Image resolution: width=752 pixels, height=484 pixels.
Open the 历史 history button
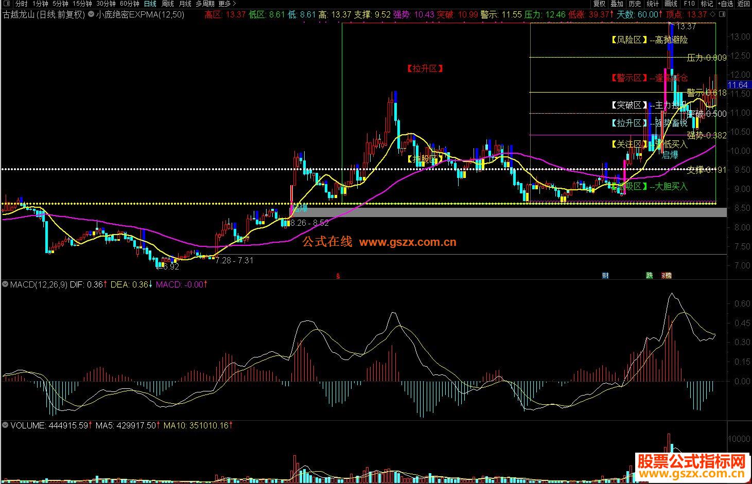[635, 4]
